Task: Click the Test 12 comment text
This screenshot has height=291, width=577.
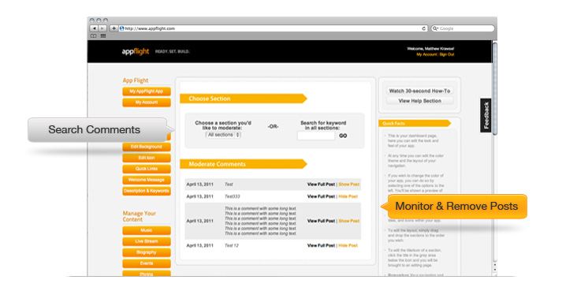Action: (232, 245)
